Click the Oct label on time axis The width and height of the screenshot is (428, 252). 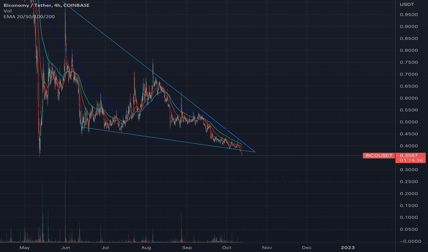pos(226,247)
